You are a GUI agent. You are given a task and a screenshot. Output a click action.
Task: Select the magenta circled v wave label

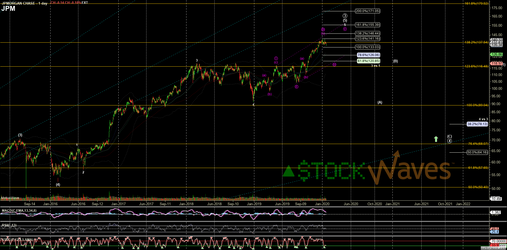click(x=345, y=29)
